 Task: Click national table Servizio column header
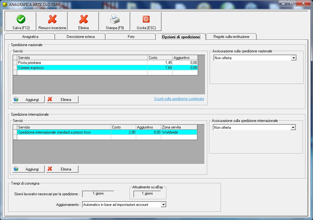pyautogui.click(x=82, y=58)
